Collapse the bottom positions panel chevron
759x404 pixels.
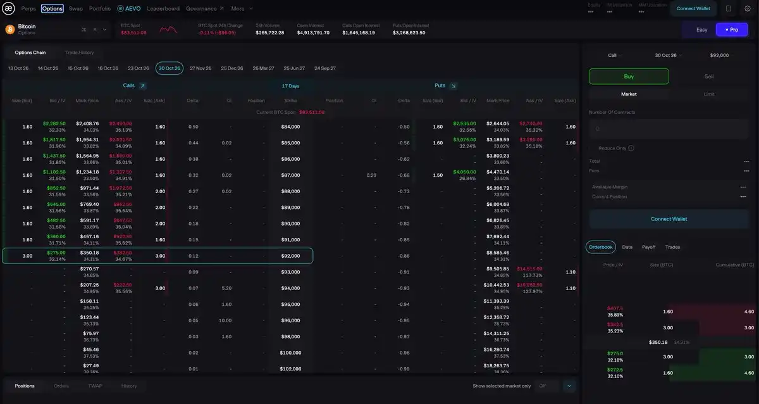[569, 386]
